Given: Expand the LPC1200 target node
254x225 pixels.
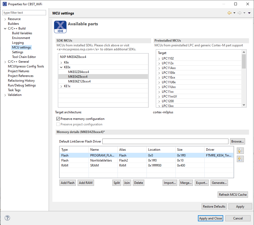Looking at the screenshot, I should [x=159, y=101].
